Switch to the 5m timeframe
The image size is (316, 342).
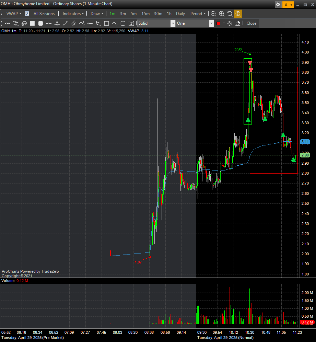point(133,13)
